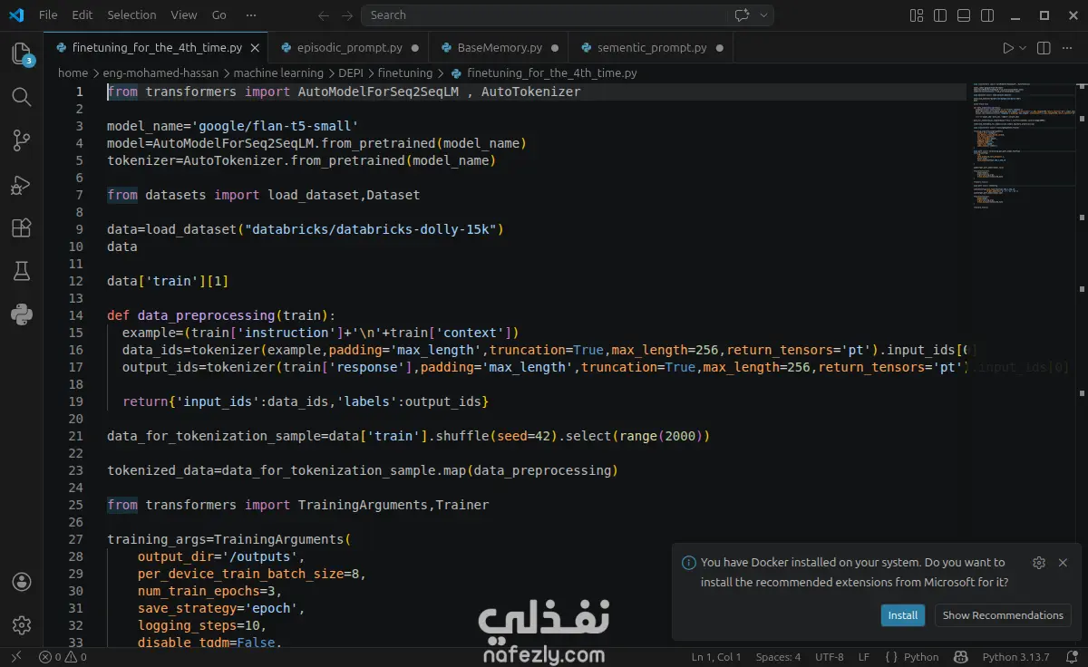This screenshot has height=667, width=1088.
Task: Open the Selection menu
Action: (131, 15)
